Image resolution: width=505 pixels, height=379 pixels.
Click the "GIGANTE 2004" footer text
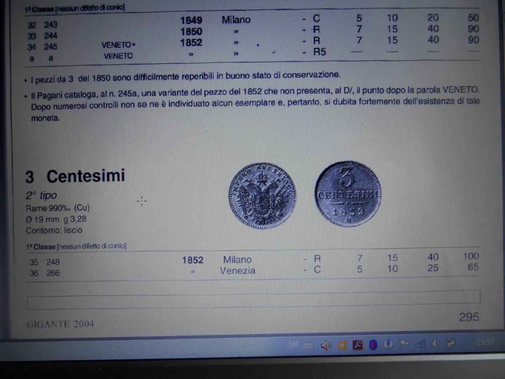61,324
